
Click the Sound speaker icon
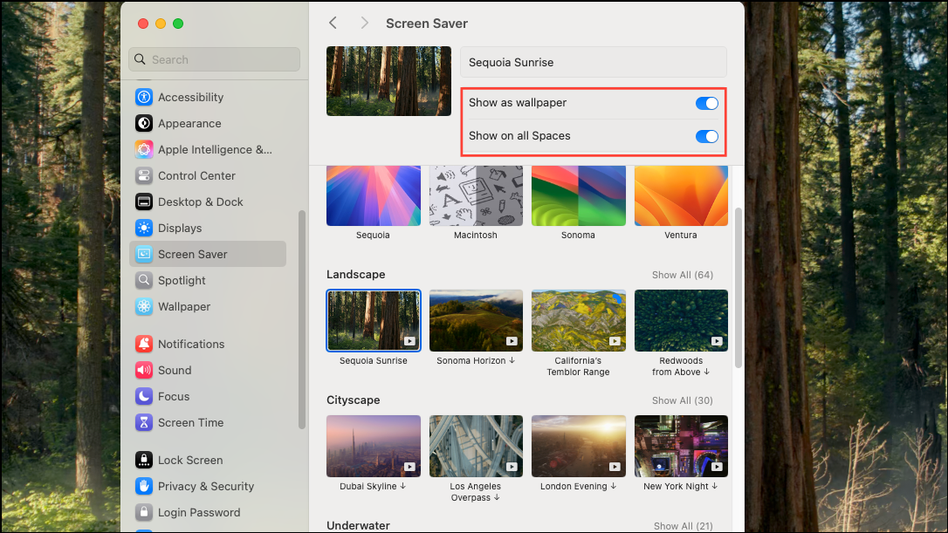[144, 370]
